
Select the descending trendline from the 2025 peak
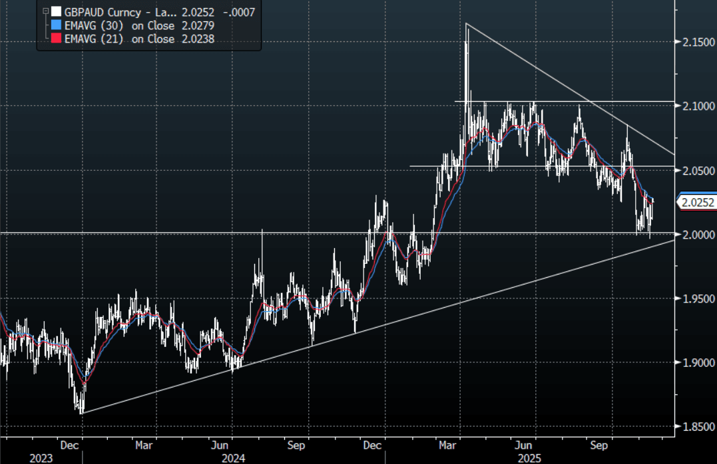point(566,87)
